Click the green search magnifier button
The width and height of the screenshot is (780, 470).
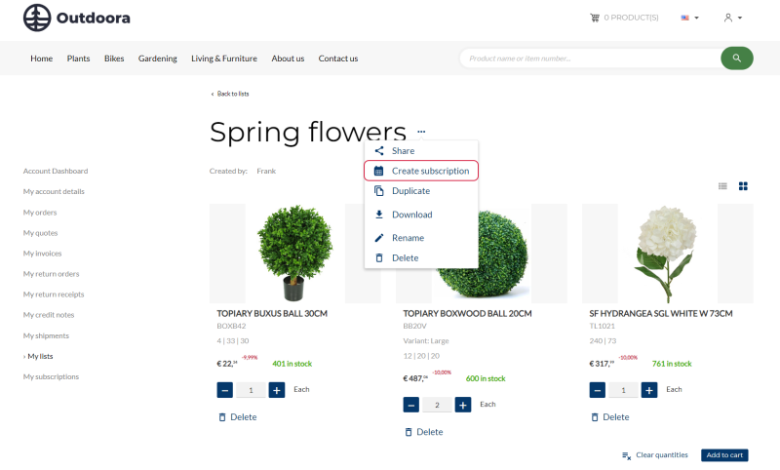tap(736, 59)
